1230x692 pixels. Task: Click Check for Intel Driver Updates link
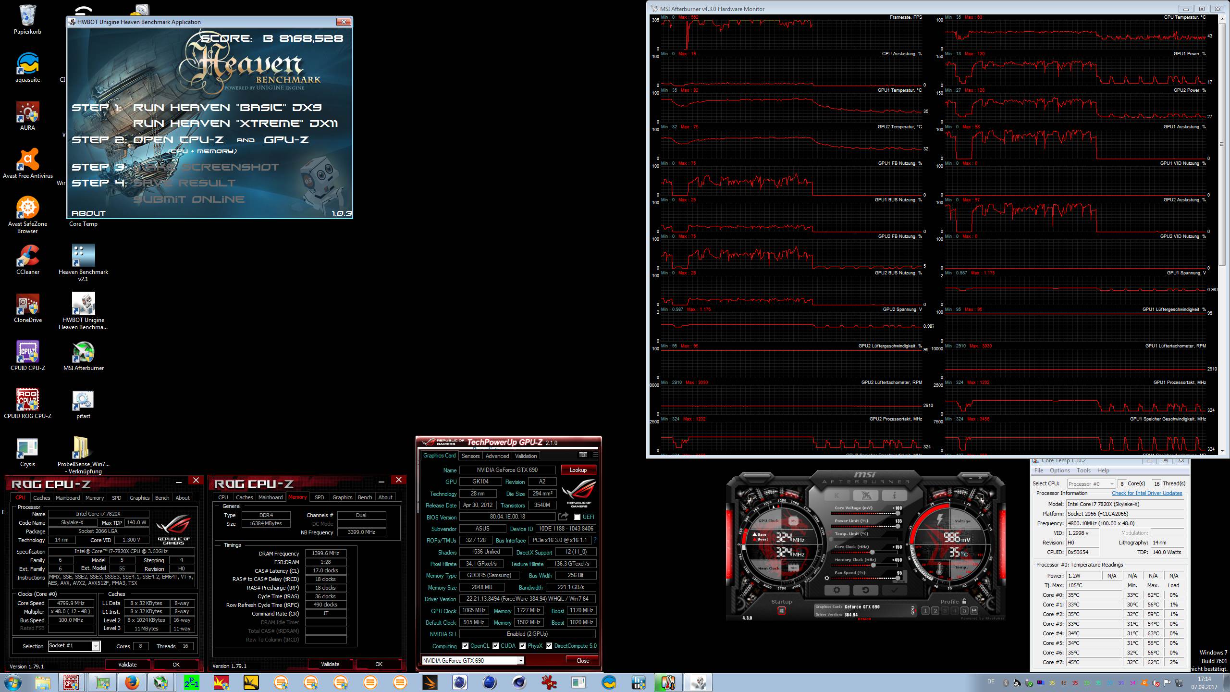(x=1147, y=493)
